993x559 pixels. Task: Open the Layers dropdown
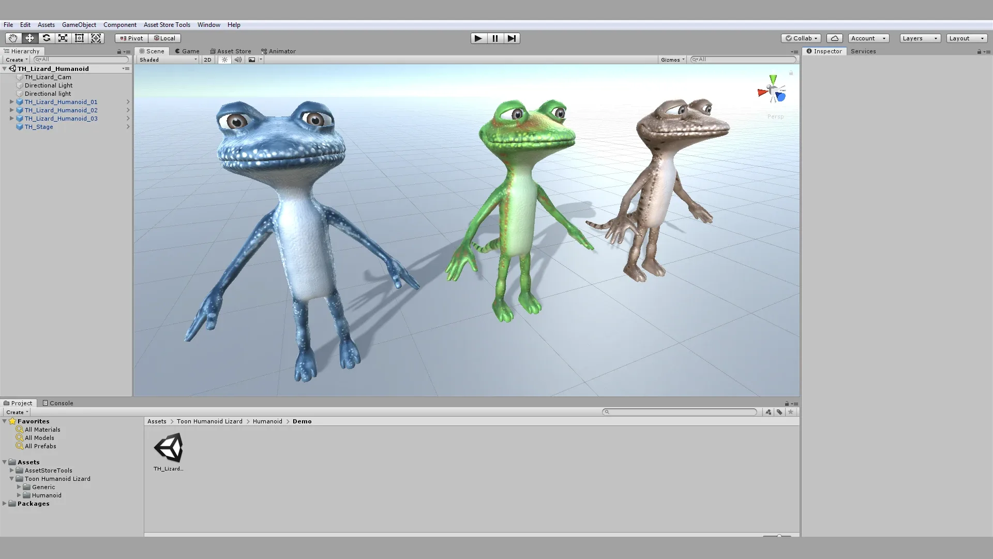pyautogui.click(x=920, y=38)
